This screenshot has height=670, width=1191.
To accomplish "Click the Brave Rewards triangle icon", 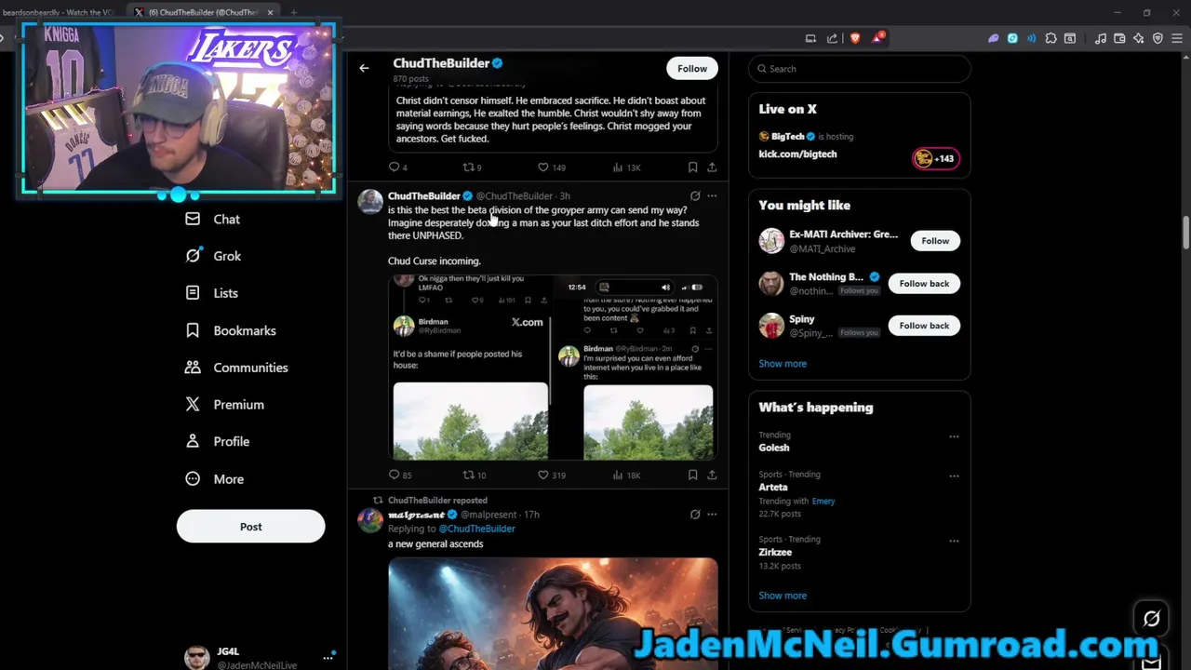I will click(x=877, y=38).
